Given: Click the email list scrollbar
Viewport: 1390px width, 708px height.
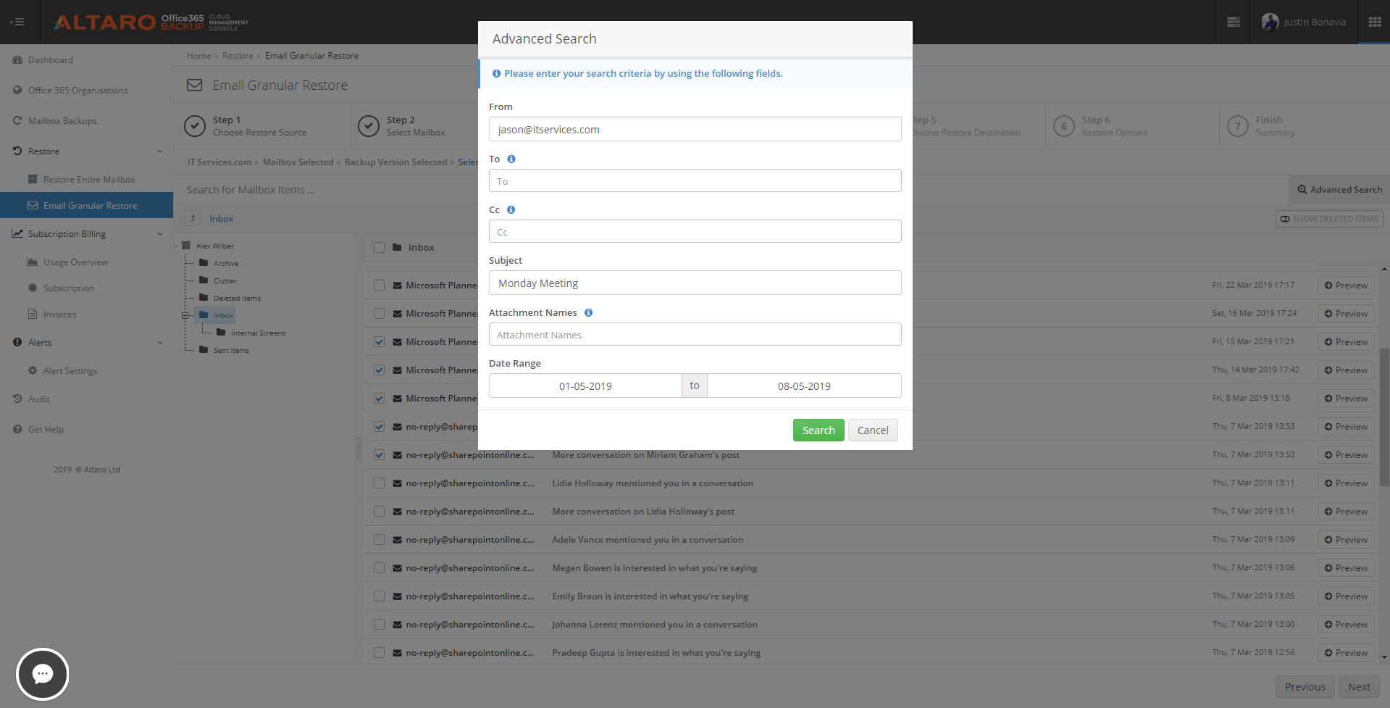Looking at the screenshot, I should pyautogui.click(x=1384, y=417).
